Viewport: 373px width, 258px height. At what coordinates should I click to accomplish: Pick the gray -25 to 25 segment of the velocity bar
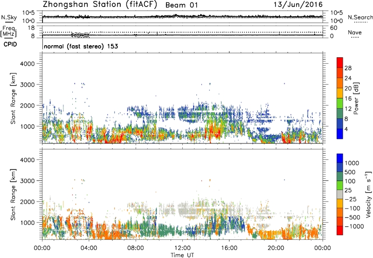340,195
